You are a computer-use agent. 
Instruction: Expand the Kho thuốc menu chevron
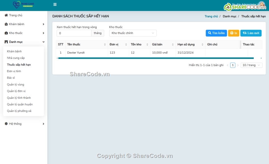coord(43,33)
